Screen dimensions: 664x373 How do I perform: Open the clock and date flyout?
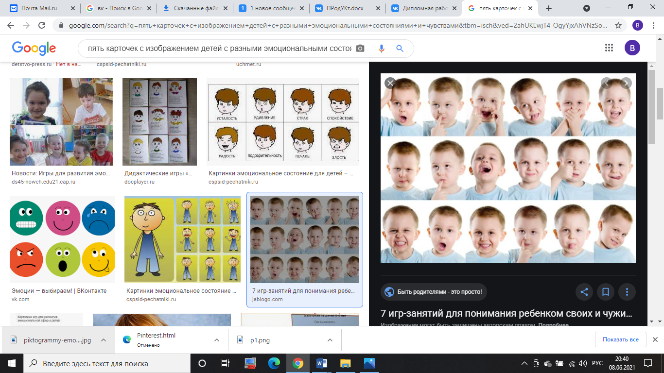point(622,363)
